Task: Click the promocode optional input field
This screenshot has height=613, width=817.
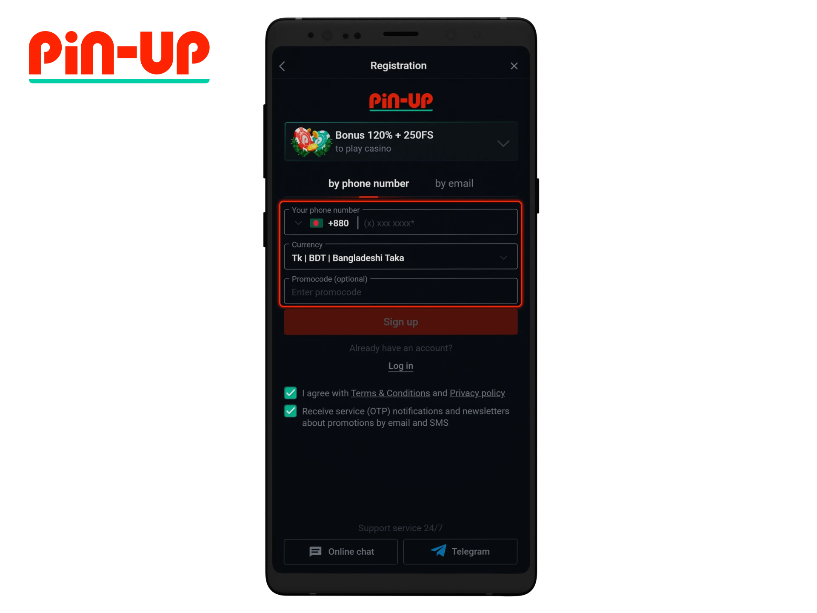Action: click(x=401, y=292)
